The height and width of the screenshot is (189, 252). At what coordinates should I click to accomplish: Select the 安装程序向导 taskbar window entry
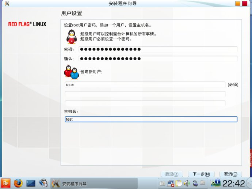[x=93, y=184]
